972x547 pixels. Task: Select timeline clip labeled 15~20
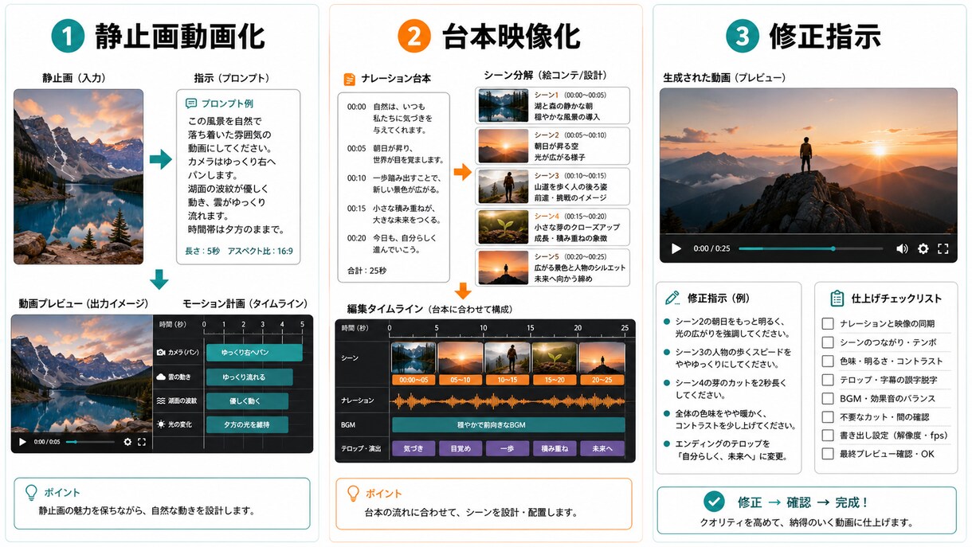(x=555, y=363)
